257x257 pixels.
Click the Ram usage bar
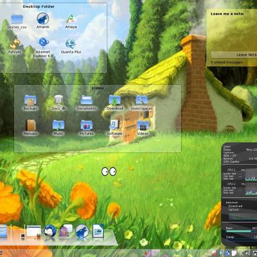click(242, 231)
